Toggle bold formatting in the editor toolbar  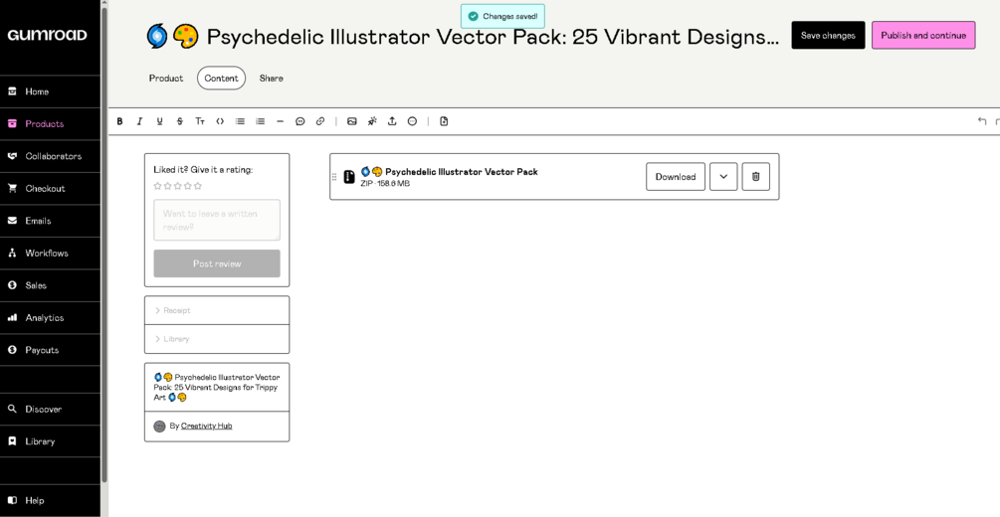[119, 121]
